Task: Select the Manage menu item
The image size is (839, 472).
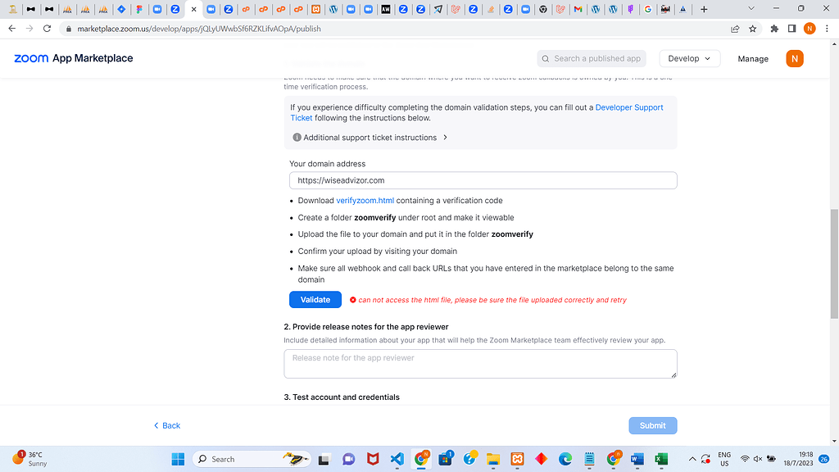Action: [752, 58]
